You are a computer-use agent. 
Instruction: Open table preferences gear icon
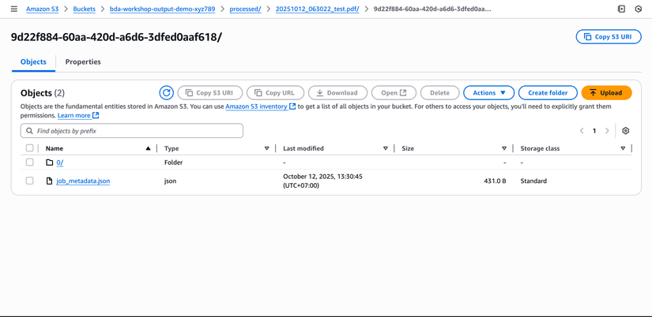click(x=625, y=131)
